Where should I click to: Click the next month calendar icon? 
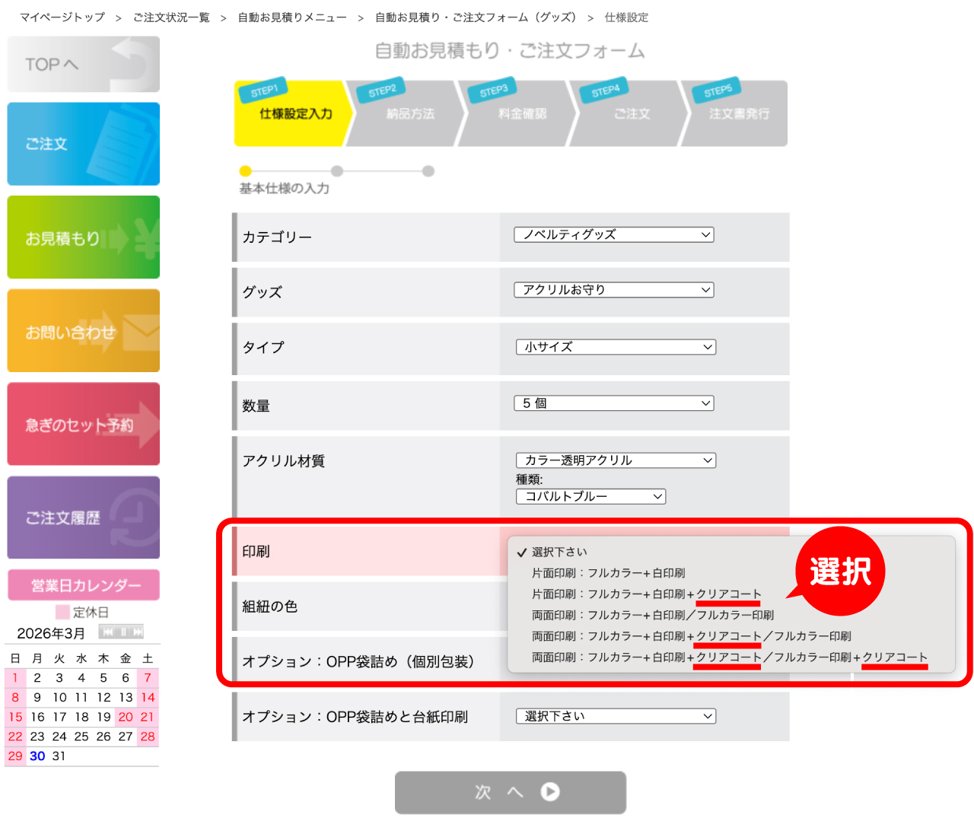tap(137, 632)
